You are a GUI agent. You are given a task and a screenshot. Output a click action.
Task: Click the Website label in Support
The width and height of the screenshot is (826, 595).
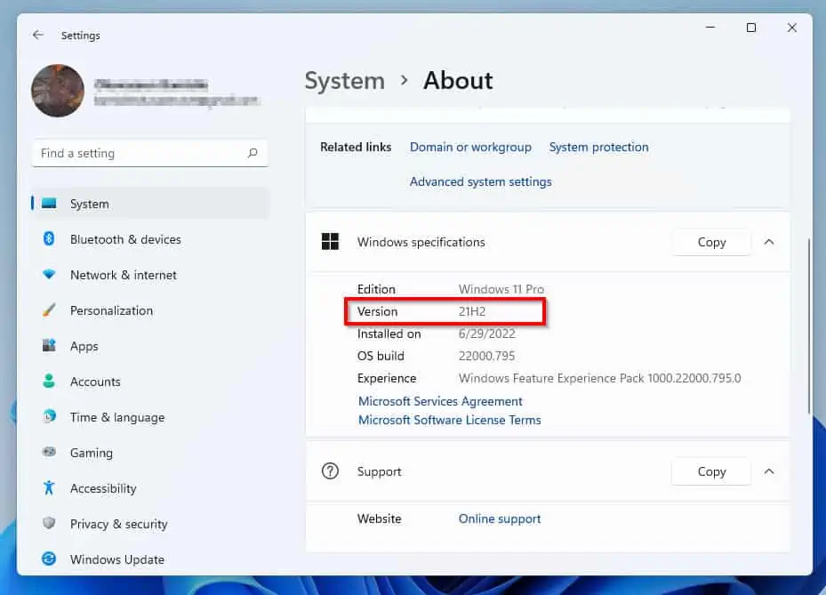click(x=380, y=519)
